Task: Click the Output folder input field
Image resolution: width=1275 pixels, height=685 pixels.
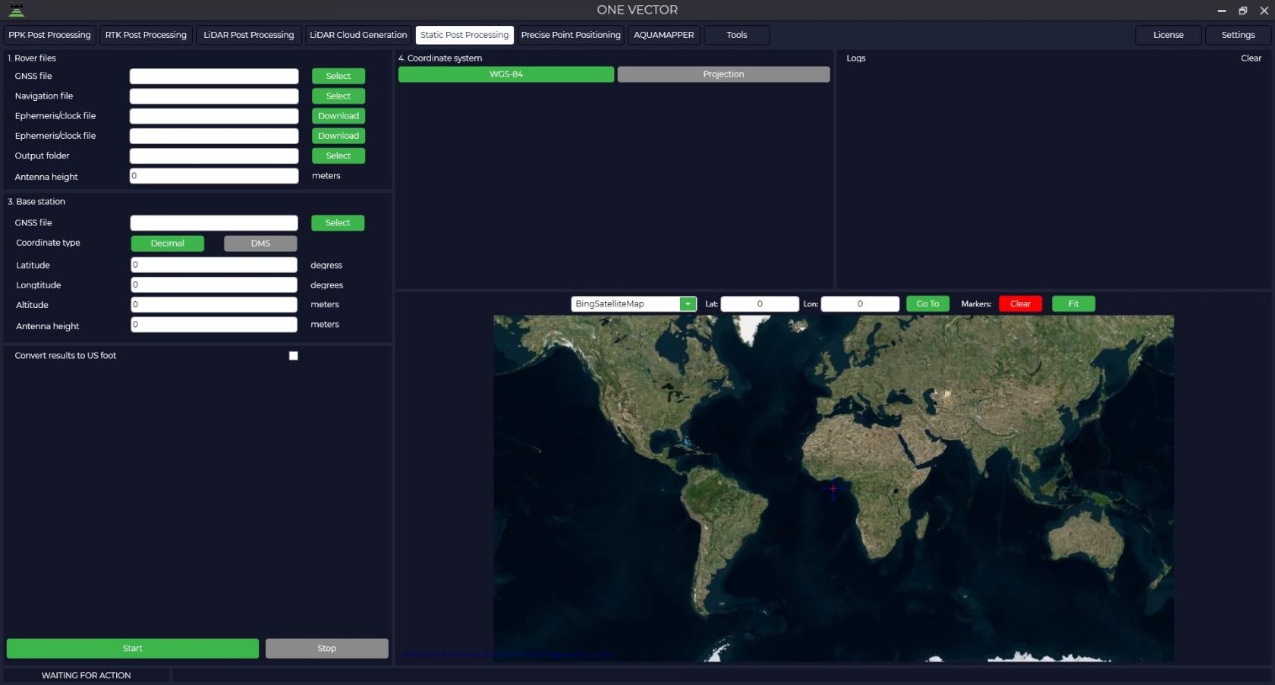Action: tap(214, 156)
